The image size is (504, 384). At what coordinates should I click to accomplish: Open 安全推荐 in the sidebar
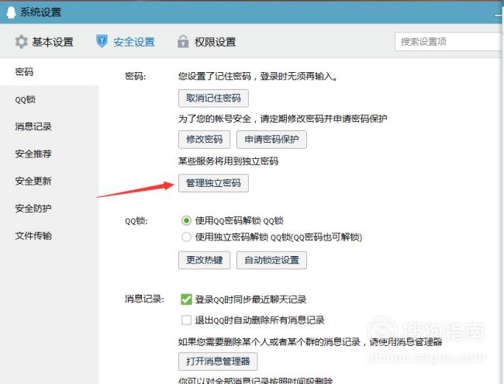[33, 154]
